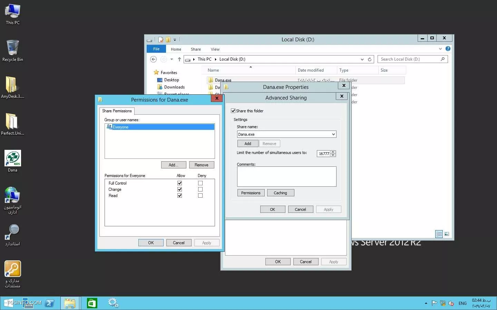Launch the Dana desktop shortcut
The height and width of the screenshot is (310, 497).
click(13, 161)
